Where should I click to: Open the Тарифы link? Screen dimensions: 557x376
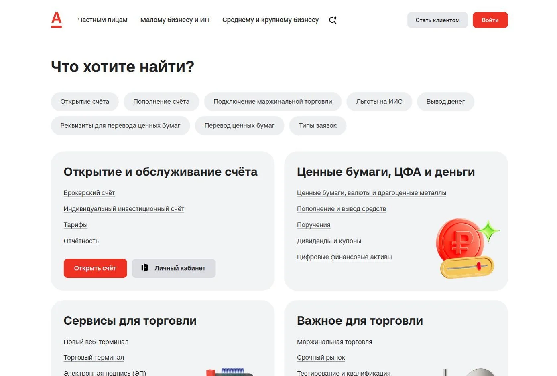click(75, 225)
